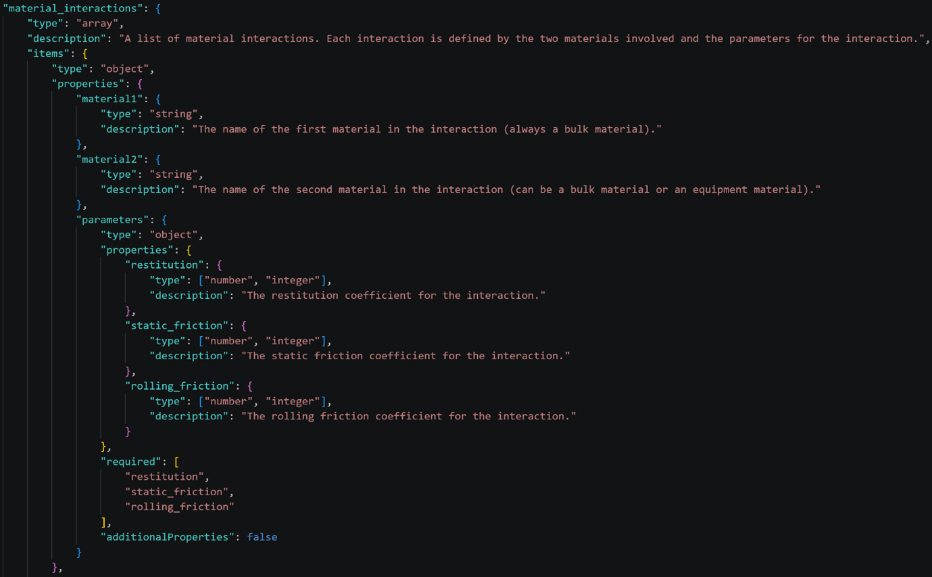Click "restitution" inside the required list
This screenshot has height=577, width=932.
tap(164, 477)
